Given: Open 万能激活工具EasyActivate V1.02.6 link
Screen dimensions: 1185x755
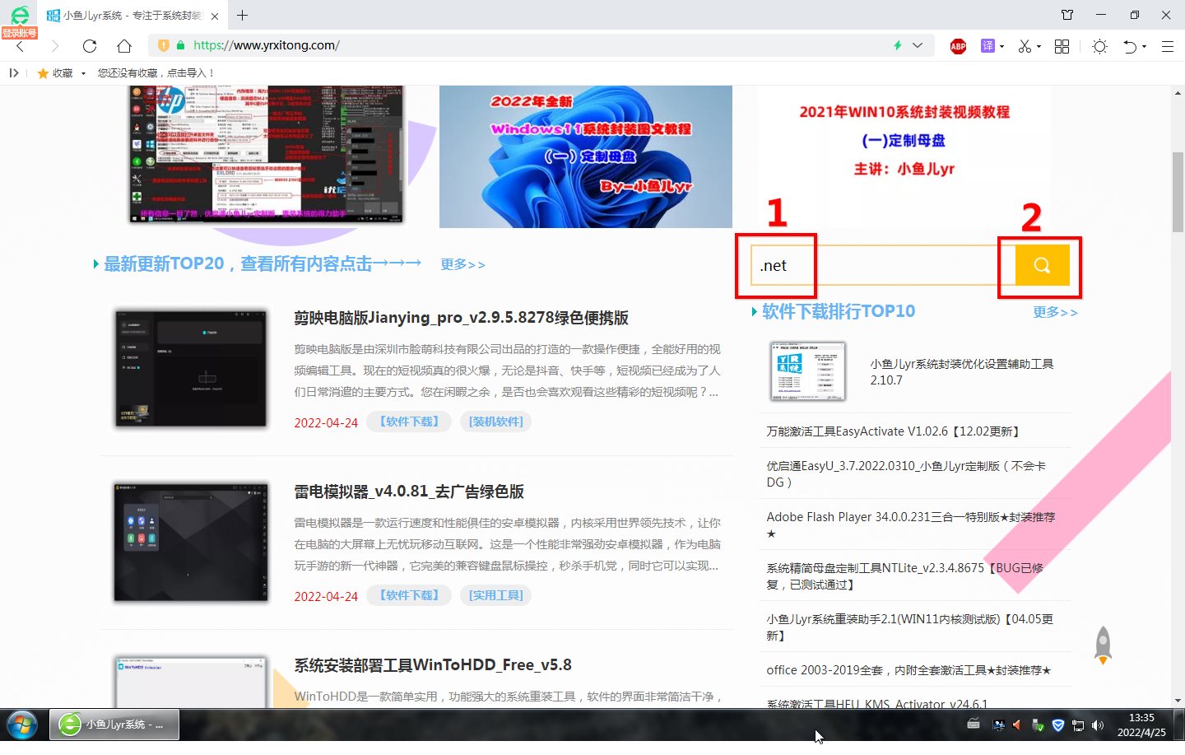Looking at the screenshot, I should point(895,431).
